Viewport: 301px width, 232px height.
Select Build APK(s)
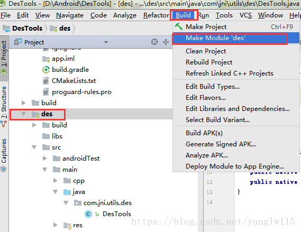(236, 133)
